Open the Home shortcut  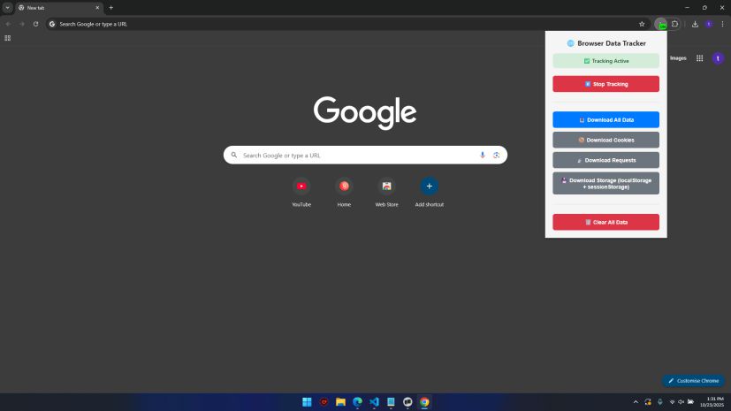(344, 192)
